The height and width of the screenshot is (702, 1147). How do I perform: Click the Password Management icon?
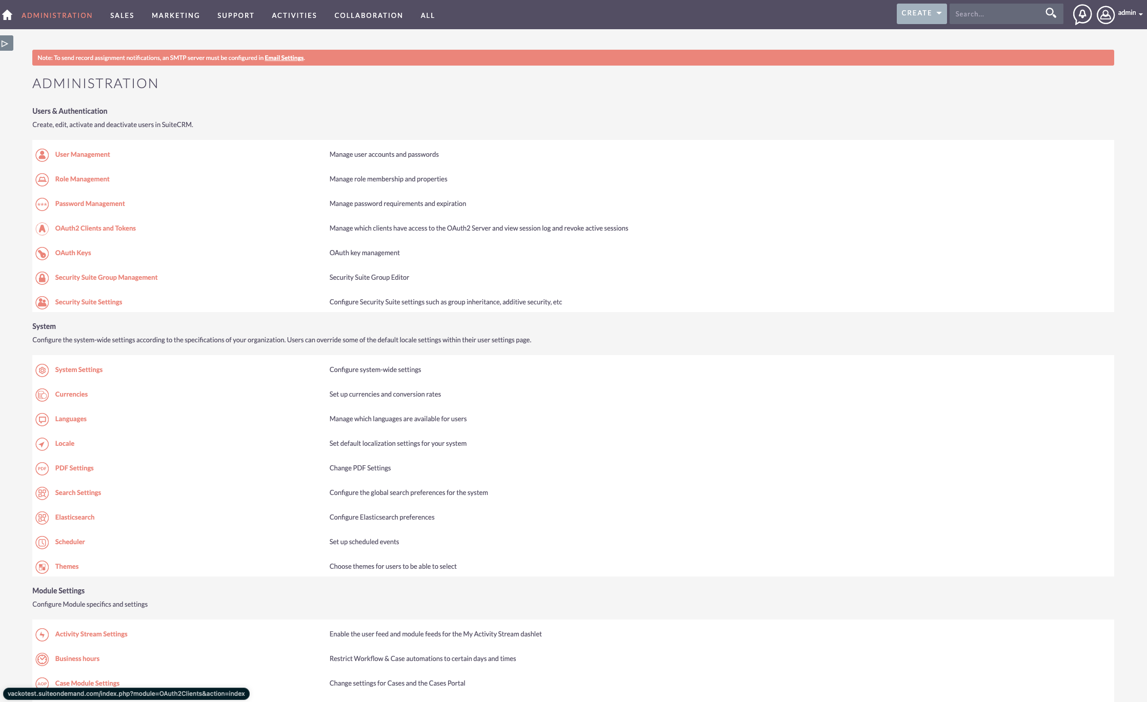[x=42, y=204]
